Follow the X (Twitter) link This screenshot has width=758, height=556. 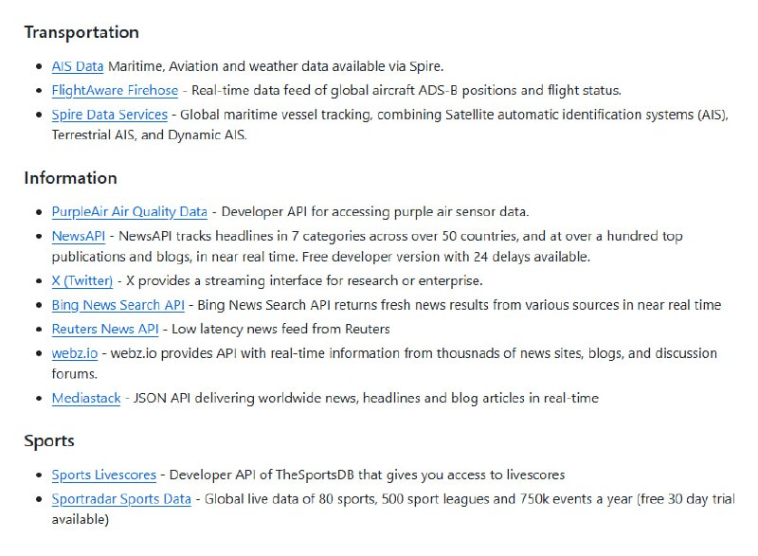(81, 280)
